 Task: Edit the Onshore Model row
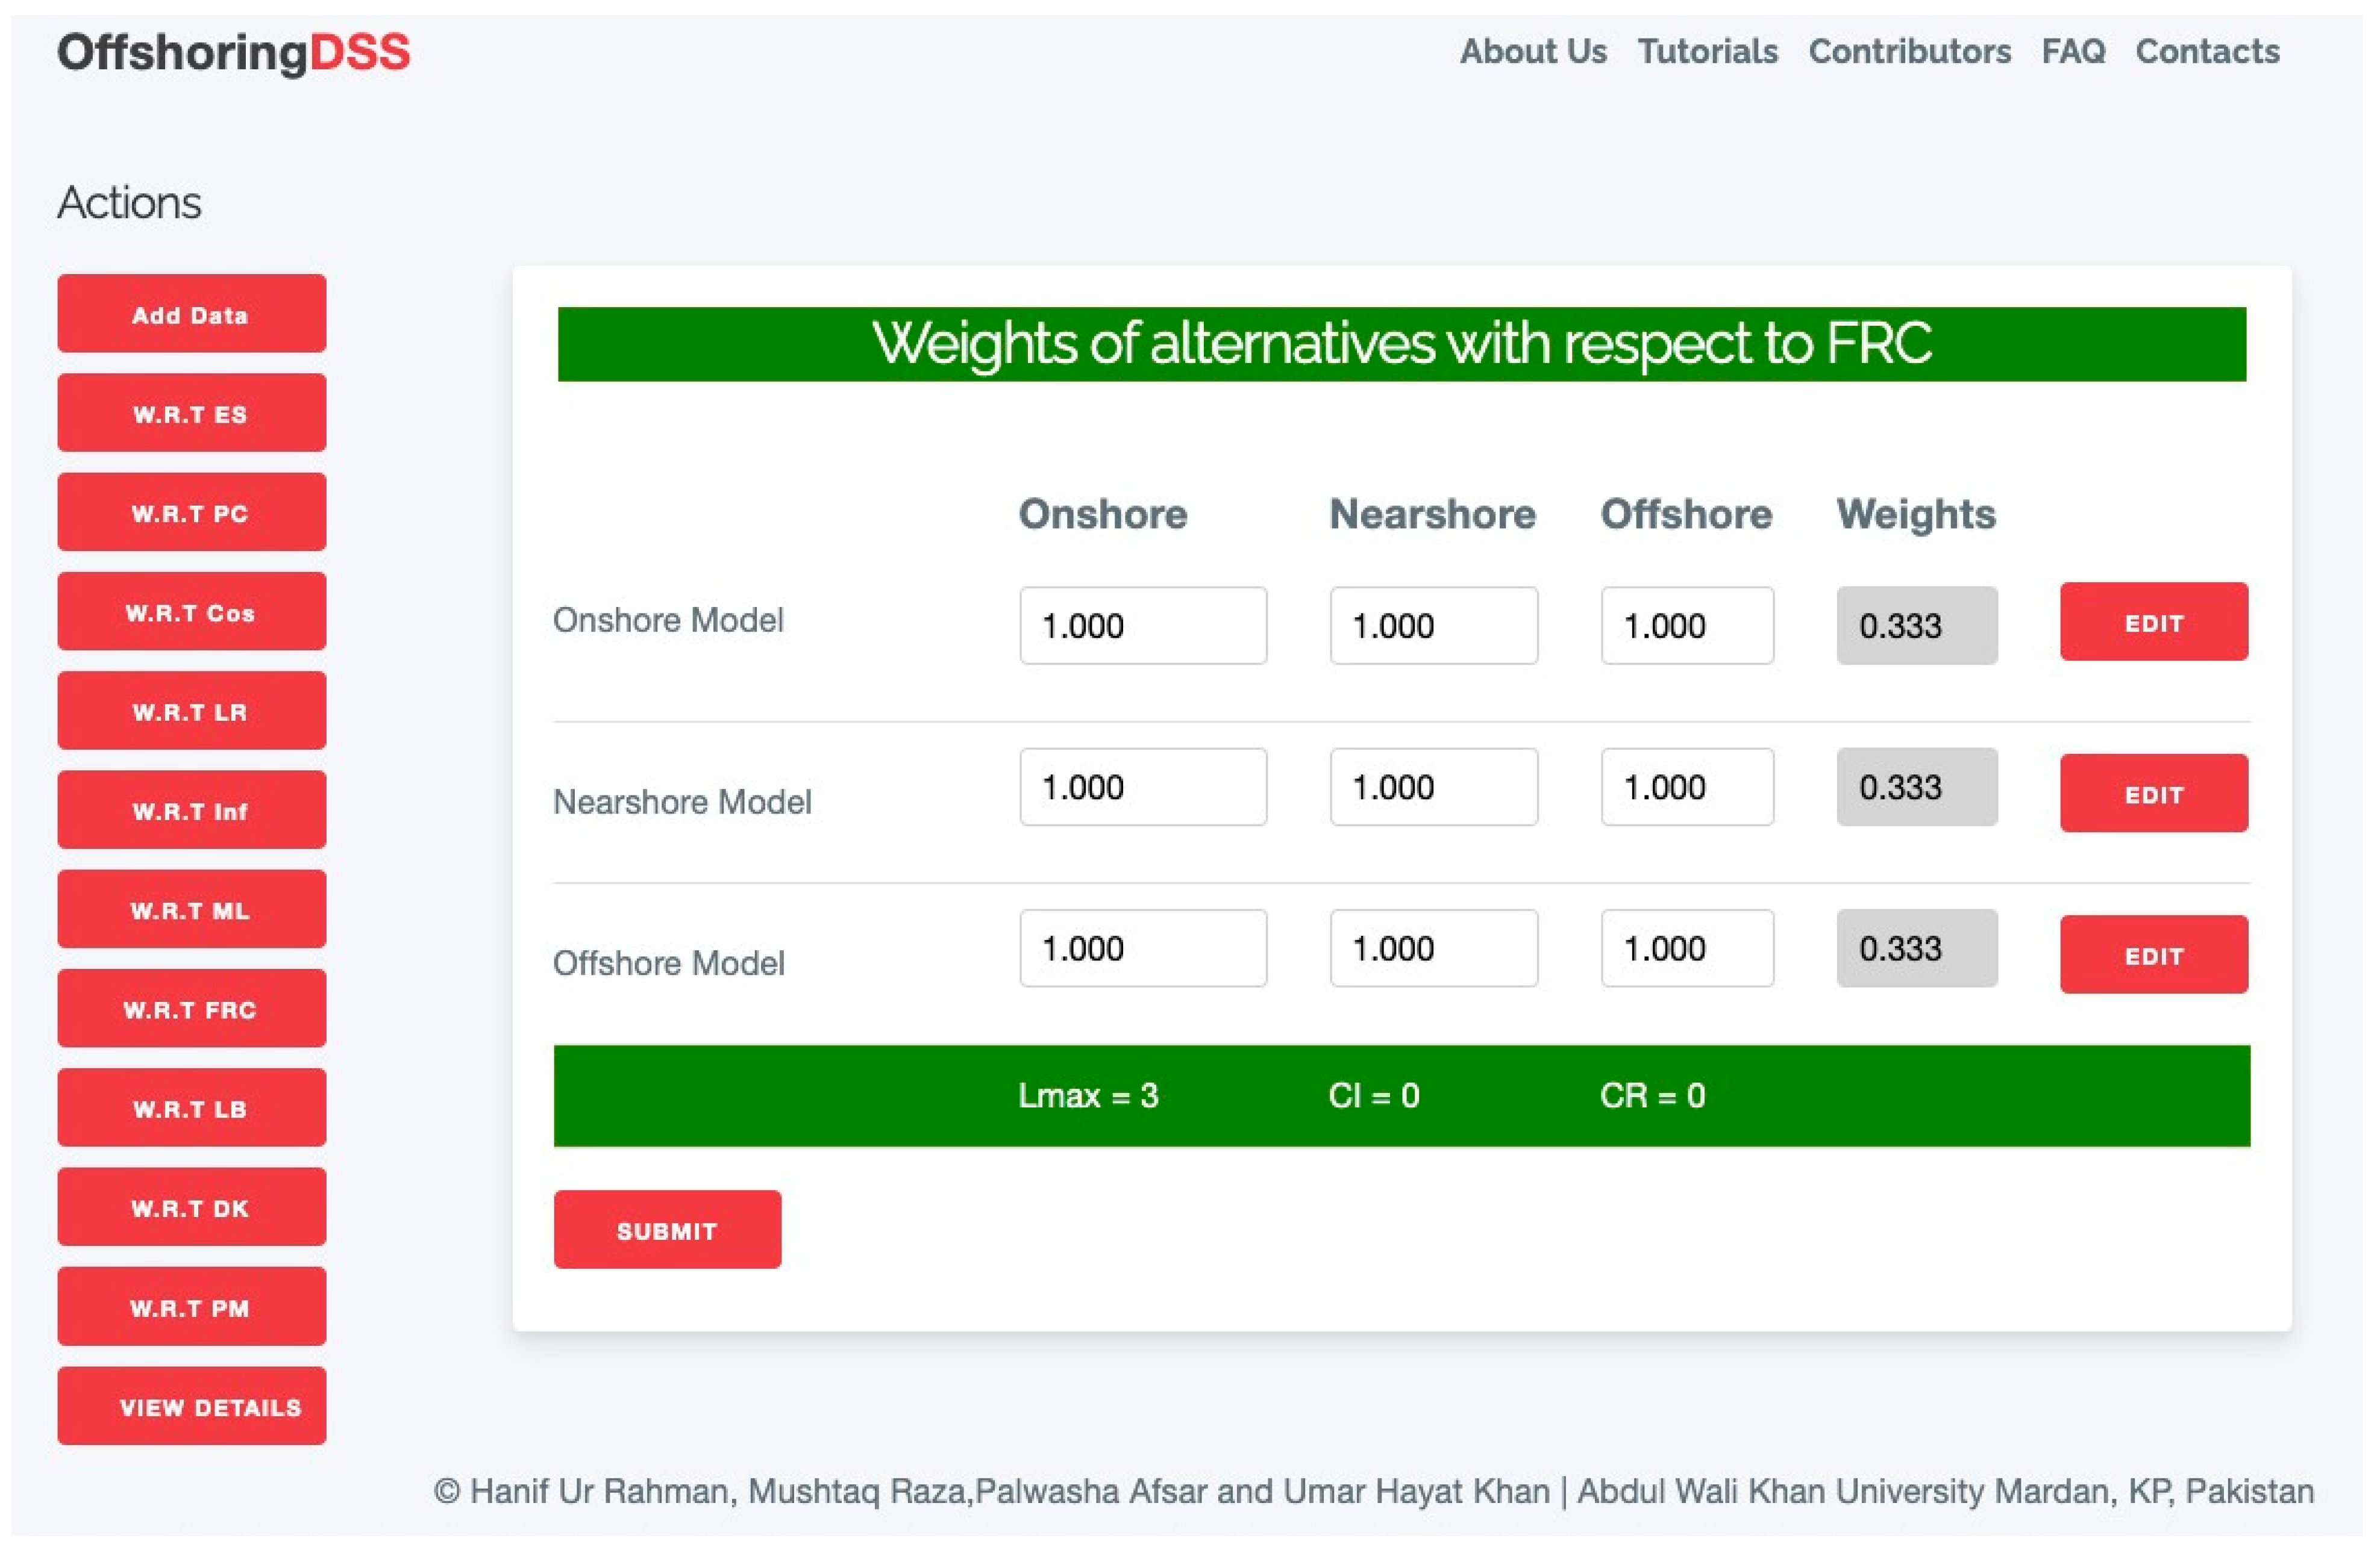click(x=2153, y=623)
